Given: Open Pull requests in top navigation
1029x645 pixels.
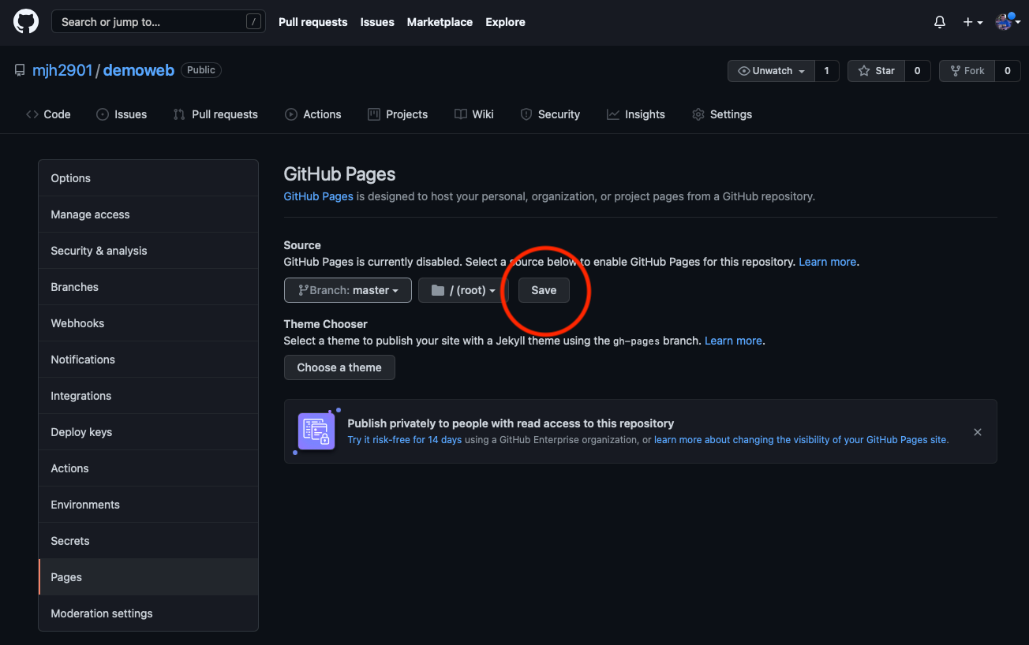Looking at the screenshot, I should point(313,22).
